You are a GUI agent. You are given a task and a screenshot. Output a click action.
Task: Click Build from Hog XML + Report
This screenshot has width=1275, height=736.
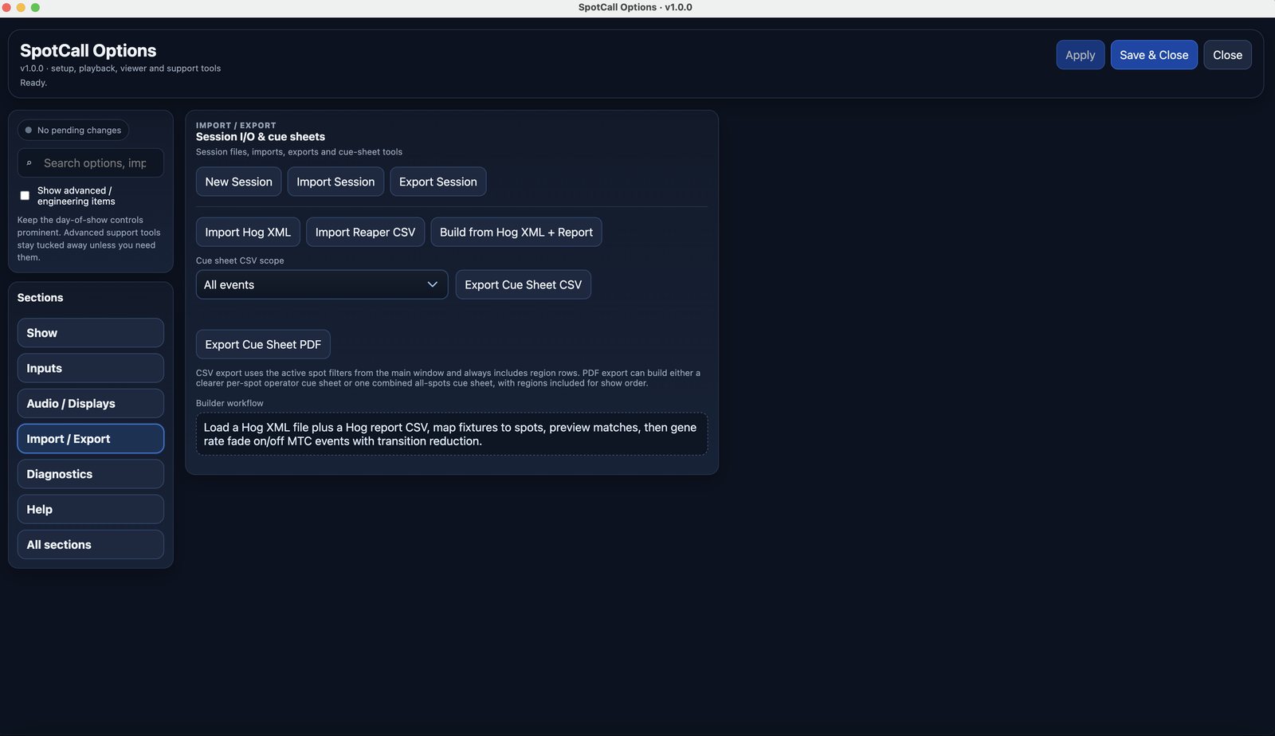516,233
